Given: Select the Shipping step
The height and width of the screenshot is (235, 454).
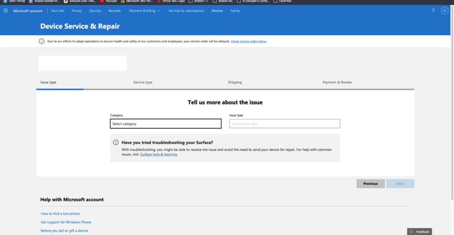Looking at the screenshot, I should click(235, 82).
